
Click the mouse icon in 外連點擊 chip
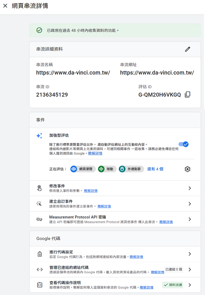point(122,169)
